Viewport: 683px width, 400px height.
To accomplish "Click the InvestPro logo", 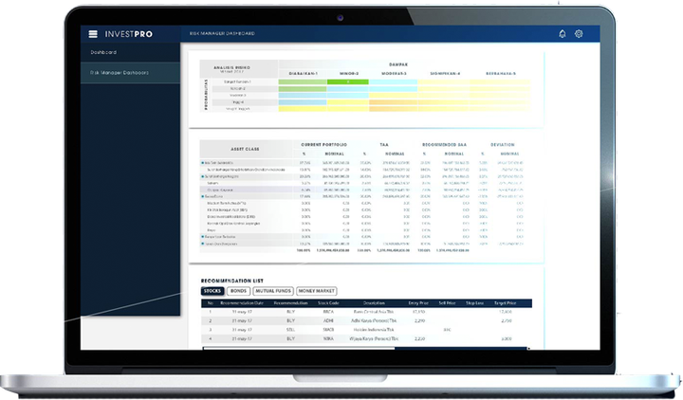I will 128,34.
